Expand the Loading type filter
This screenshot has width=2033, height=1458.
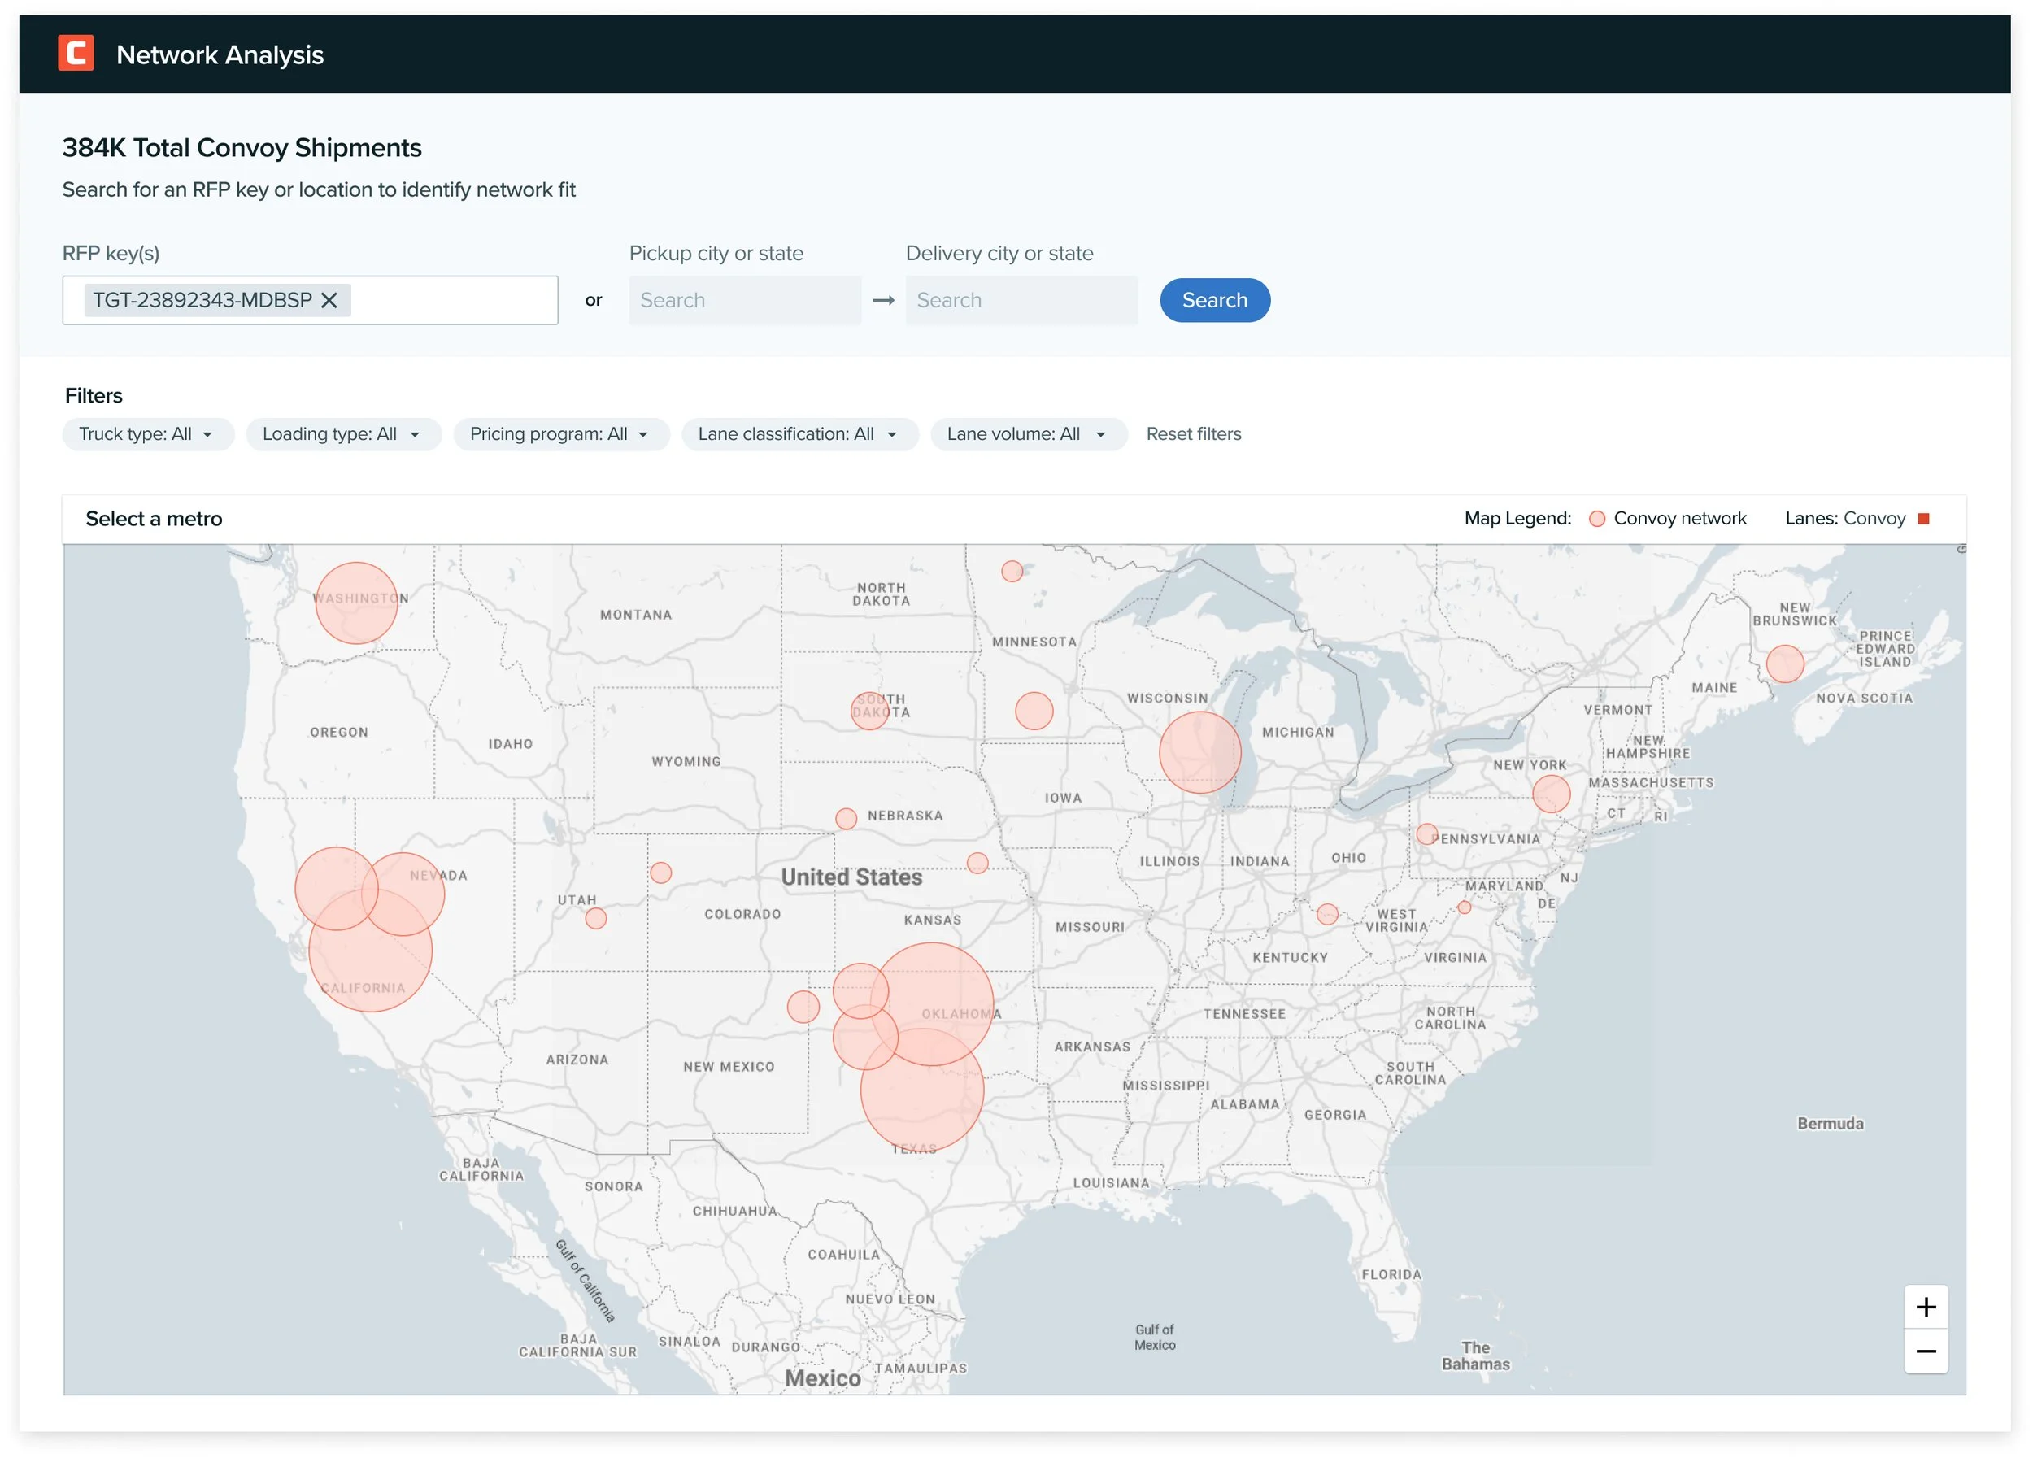(342, 434)
